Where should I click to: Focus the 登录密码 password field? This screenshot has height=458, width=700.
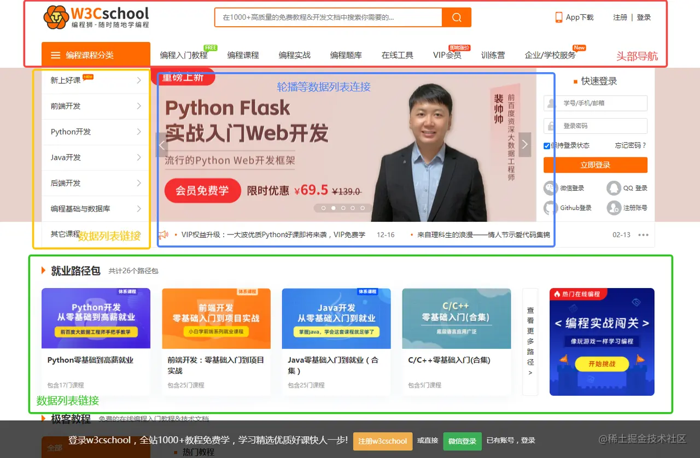pos(596,126)
